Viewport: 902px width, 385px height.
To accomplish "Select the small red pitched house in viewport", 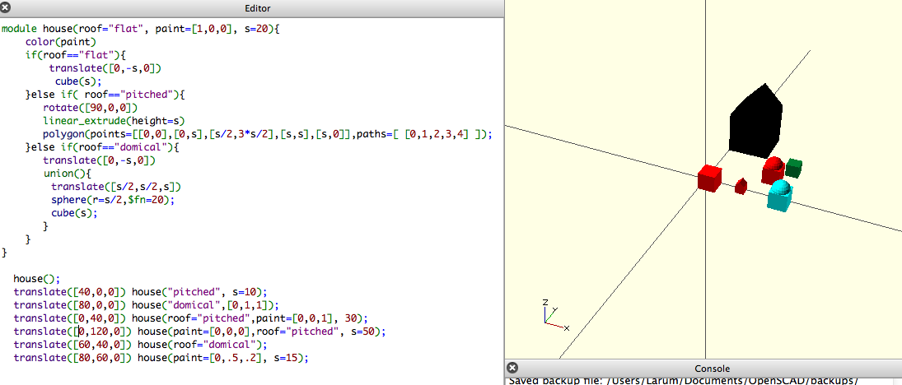I will click(x=741, y=186).
